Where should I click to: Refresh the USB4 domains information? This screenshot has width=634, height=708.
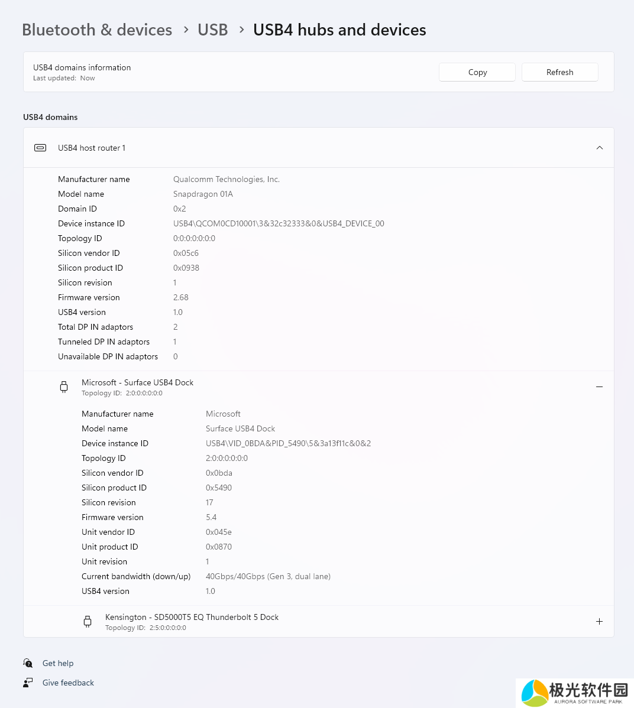560,72
